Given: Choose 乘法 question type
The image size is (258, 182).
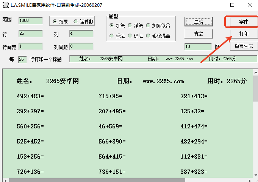Looking at the screenshot, I should (x=111, y=36).
